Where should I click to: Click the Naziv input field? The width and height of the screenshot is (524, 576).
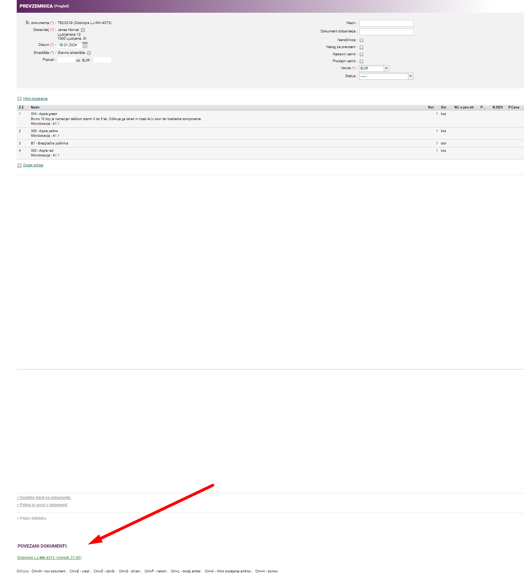pyautogui.click(x=386, y=23)
